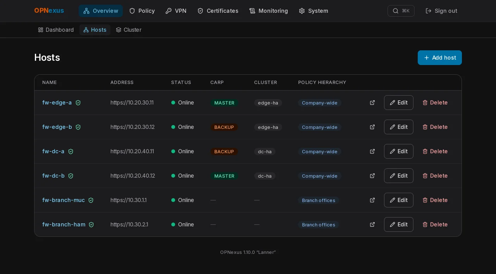The width and height of the screenshot is (496, 274).
Task: Select the Hosts sub-tab
Action: tap(95, 30)
